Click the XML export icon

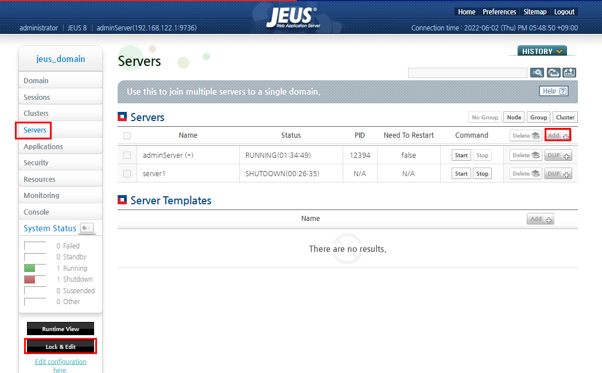569,72
